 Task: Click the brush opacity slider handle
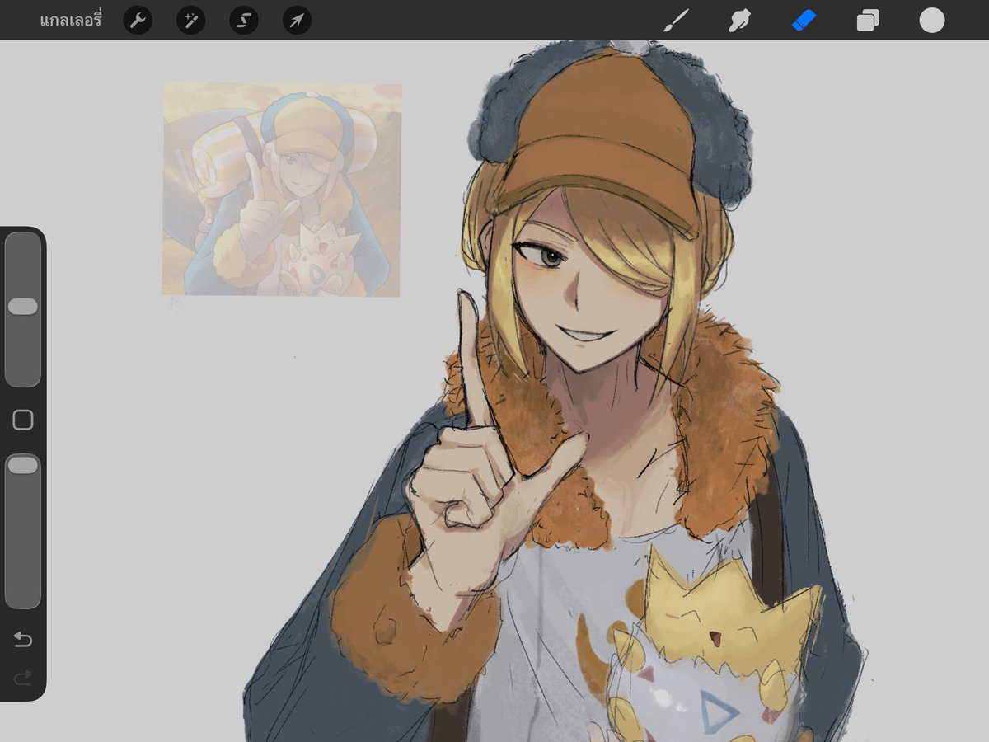pos(23,465)
